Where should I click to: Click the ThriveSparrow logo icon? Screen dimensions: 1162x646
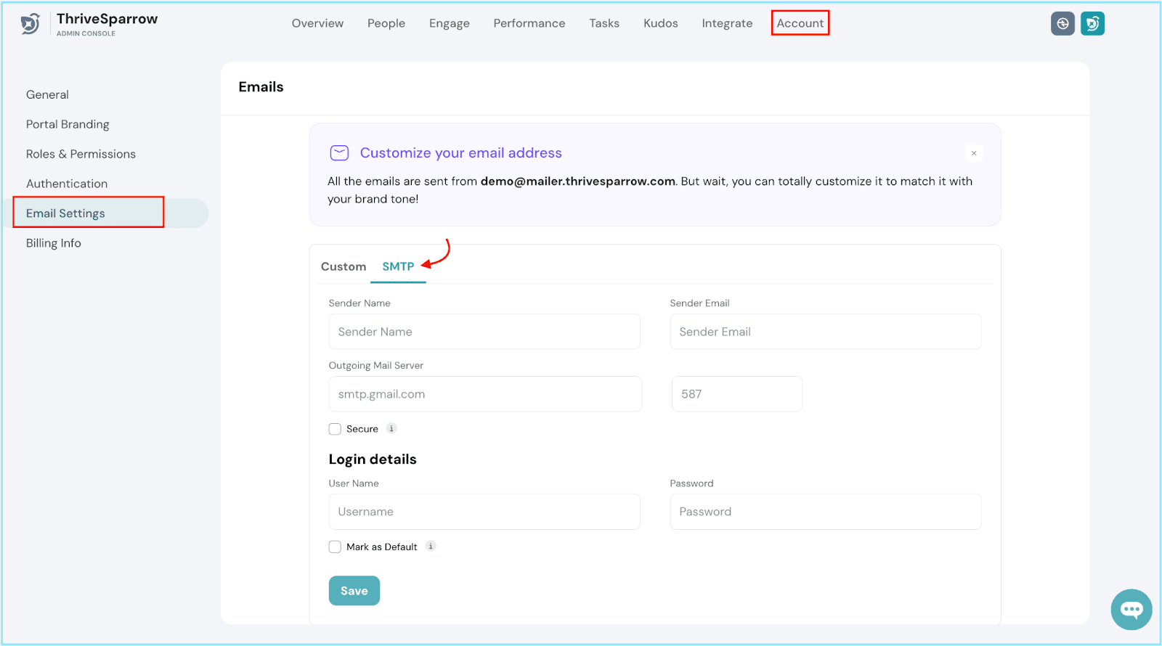[x=30, y=24]
